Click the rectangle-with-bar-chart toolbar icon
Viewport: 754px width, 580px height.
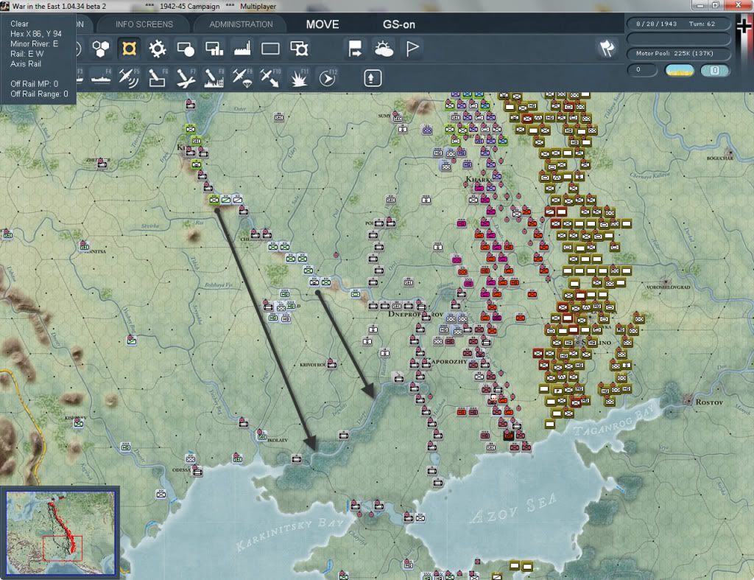tap(214, 49)
